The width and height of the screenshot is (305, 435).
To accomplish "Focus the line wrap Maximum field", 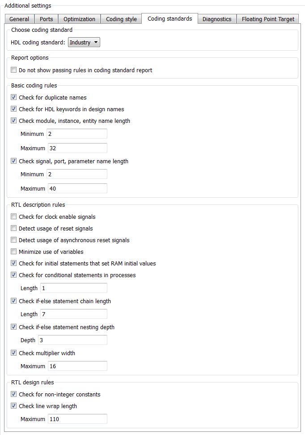I will (x=77, y=419).
